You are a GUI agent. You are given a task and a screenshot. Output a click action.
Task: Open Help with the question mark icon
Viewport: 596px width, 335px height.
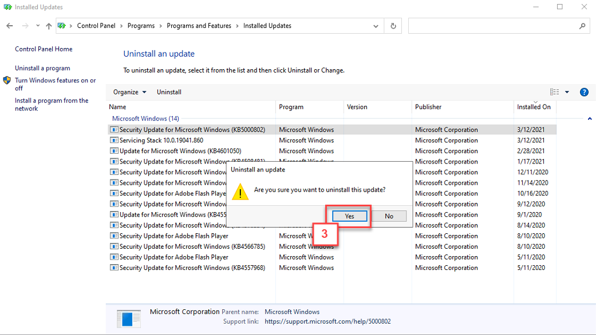click(584, 92)
